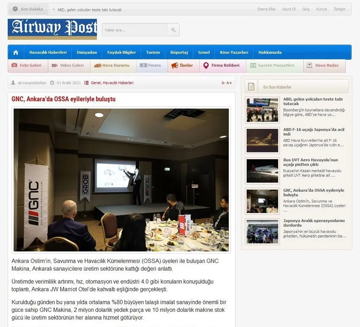Click the Giriş login link

[x=305, y=9]
